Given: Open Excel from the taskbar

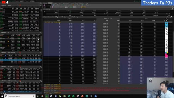Looking at the screenshot, I should click(69, 96).
